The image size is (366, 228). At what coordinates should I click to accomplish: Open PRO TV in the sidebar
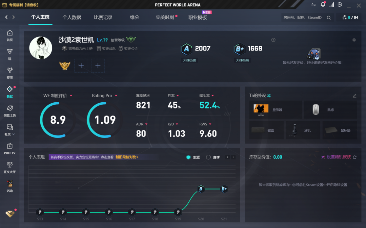(x=9, y=149)
